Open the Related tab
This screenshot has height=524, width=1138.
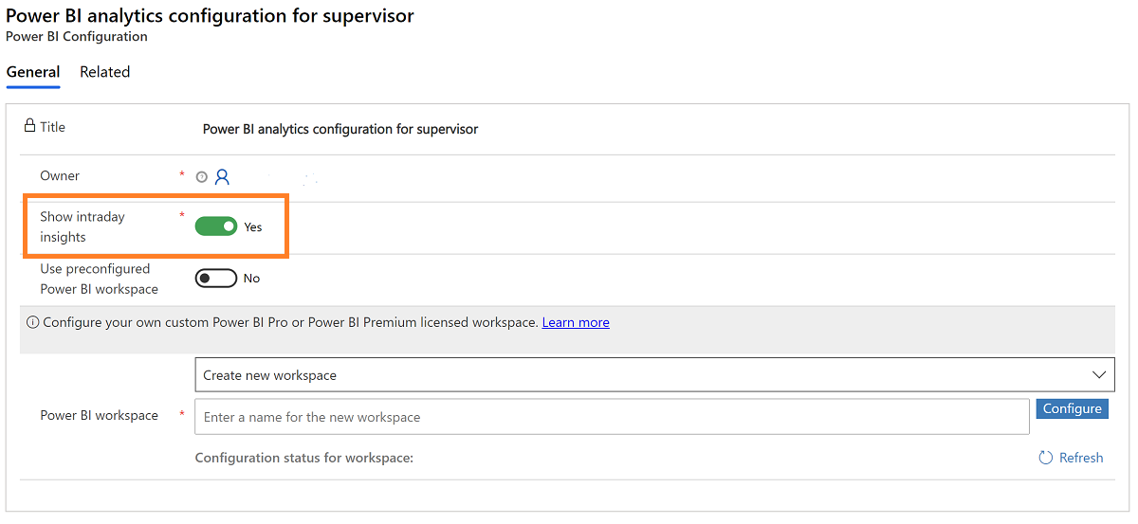click(x=104, y=72)
